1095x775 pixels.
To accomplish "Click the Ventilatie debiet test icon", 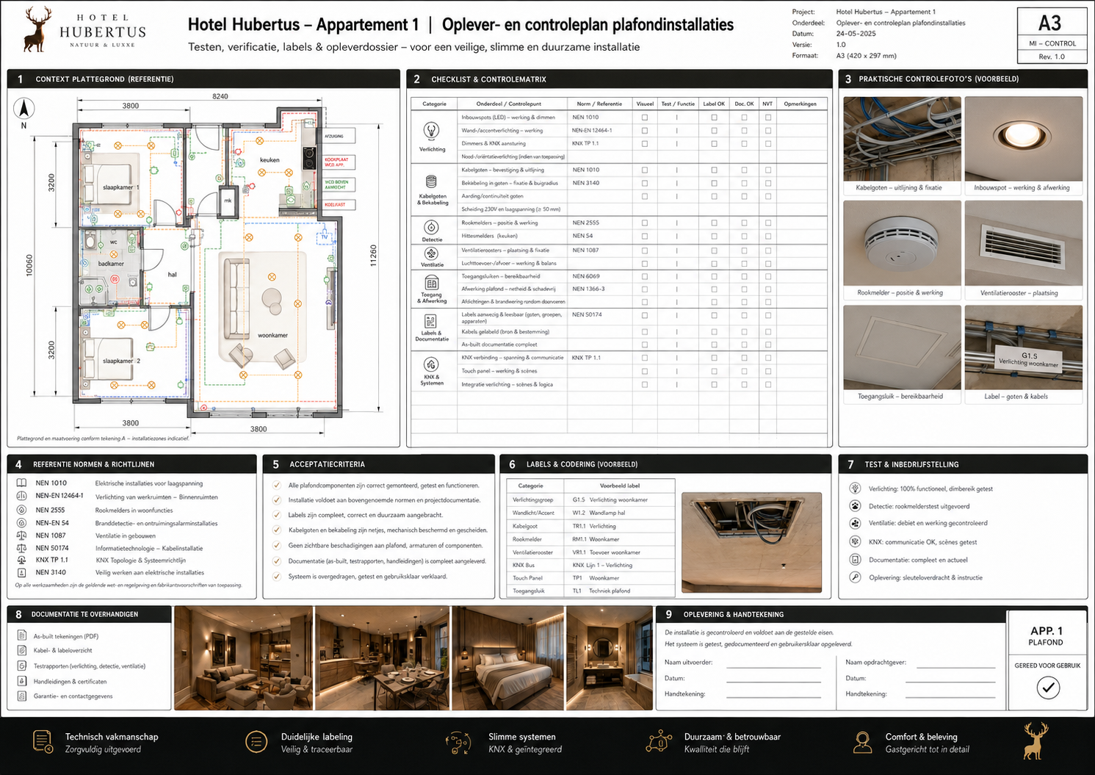I will click(x=855, y=524).
